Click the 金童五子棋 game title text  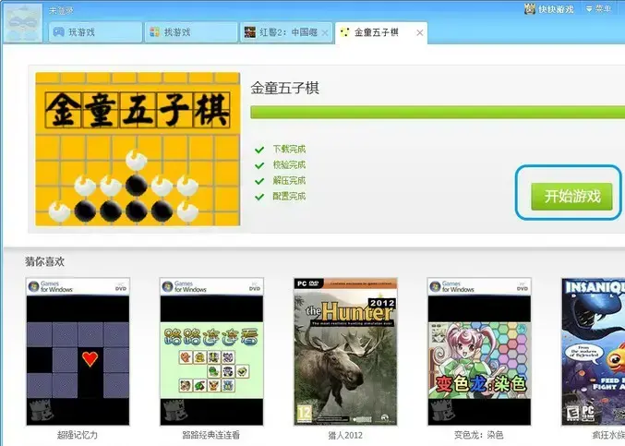[284, 88]
